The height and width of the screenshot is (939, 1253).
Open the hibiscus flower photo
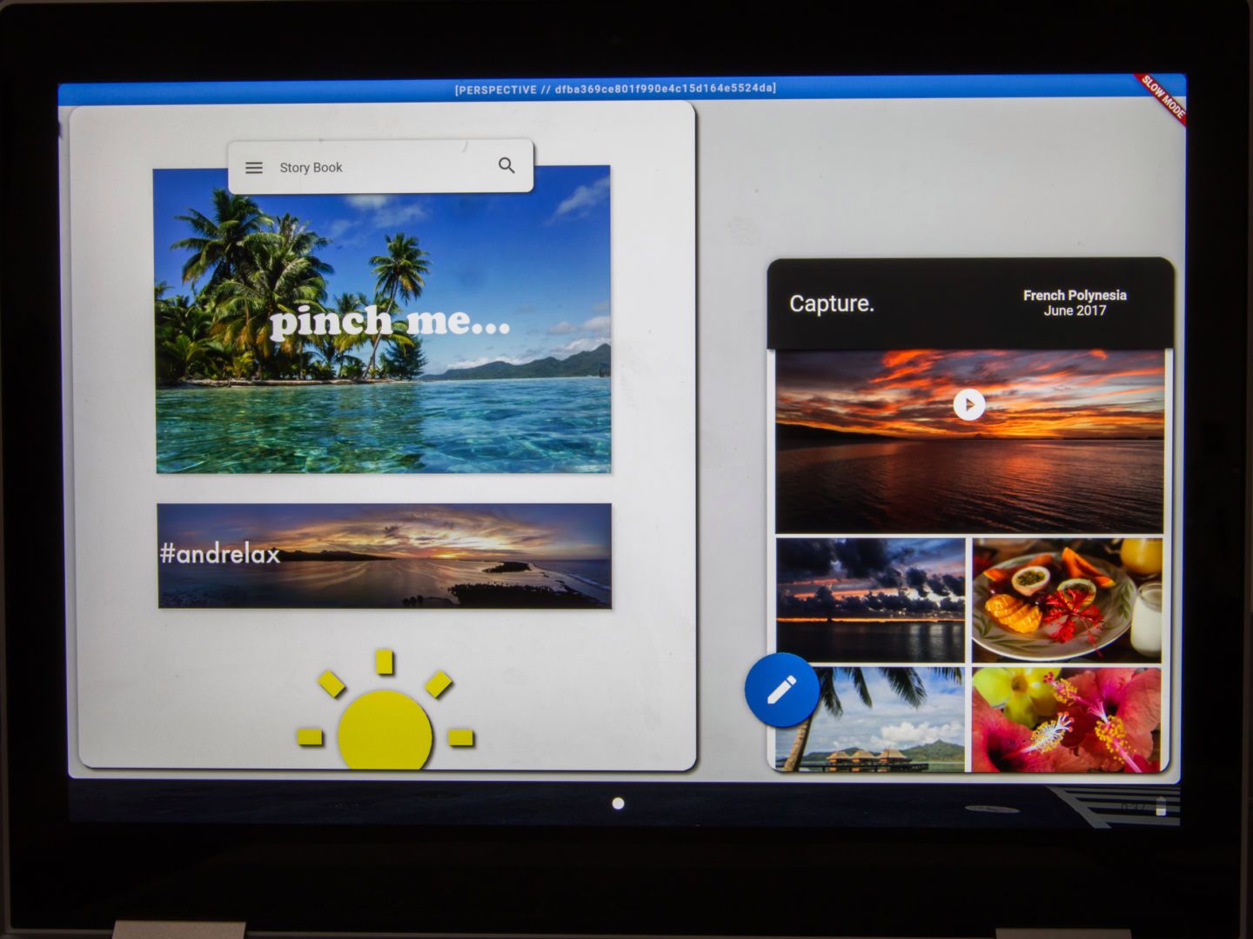click(x=1067, y=720)
